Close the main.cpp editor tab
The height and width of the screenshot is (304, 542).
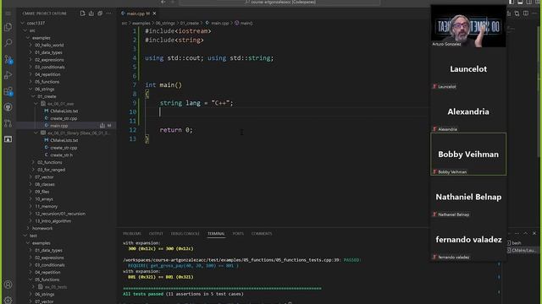pyautogui.click(x=154, y=14)
